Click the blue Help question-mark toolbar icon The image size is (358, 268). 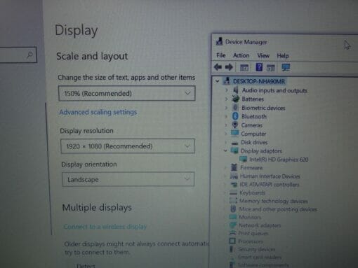point(259,67)
